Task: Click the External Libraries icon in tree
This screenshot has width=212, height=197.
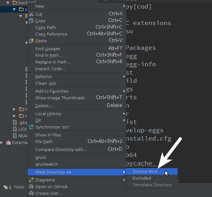Action: (x=8, y=142)
